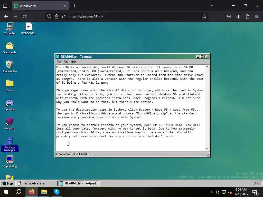Close the Windows 96 browser tab
The image size is (263, 197).
coord(65,6)
